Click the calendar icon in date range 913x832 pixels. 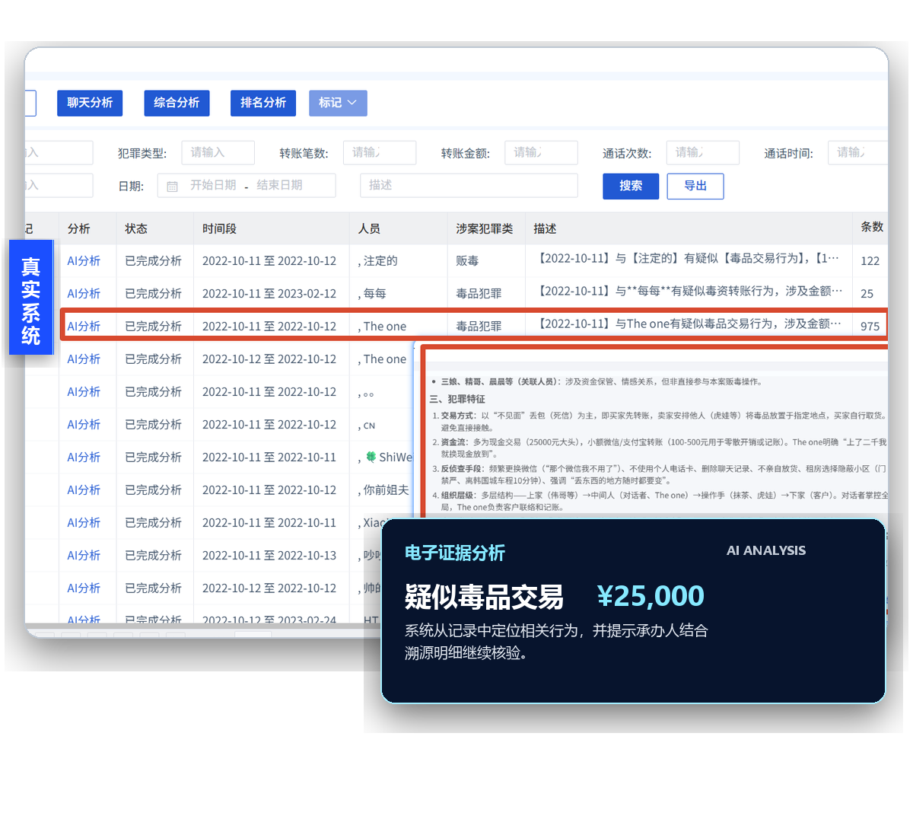(173, 186)
